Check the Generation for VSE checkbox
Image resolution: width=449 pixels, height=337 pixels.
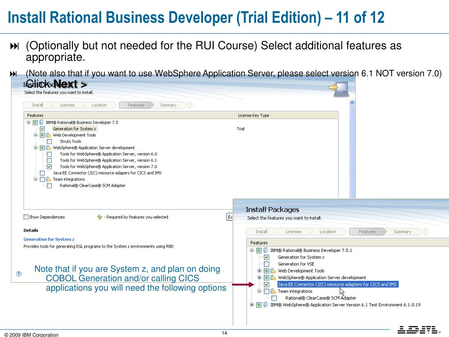click(267, 264)
